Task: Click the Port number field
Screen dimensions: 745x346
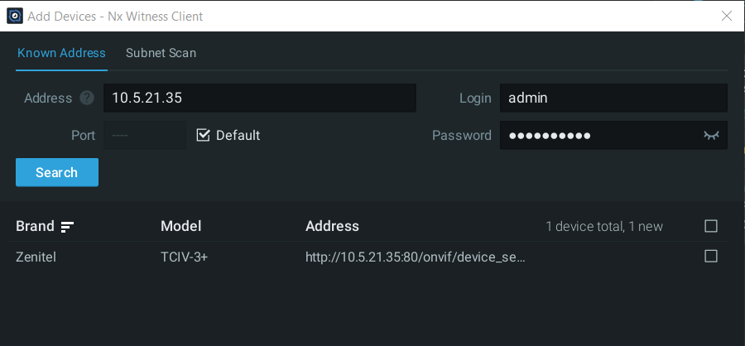Action: click(144, 136)
